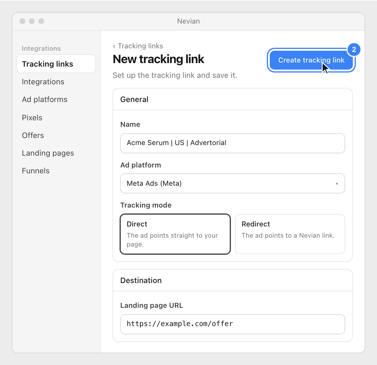Click "Set up the tracking link and save it."
The image size is (377, 365).
pos(175,75)
